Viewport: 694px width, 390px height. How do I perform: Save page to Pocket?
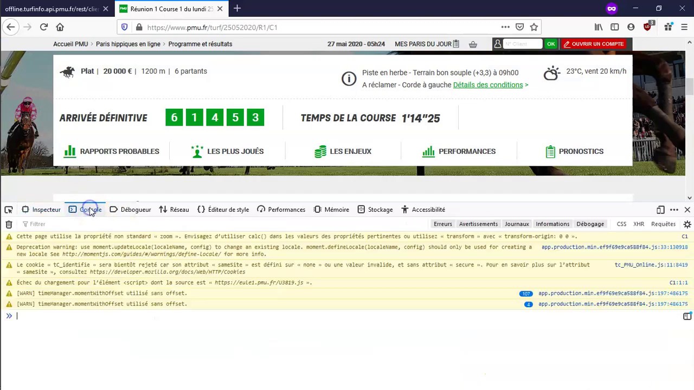pos(519,27)
